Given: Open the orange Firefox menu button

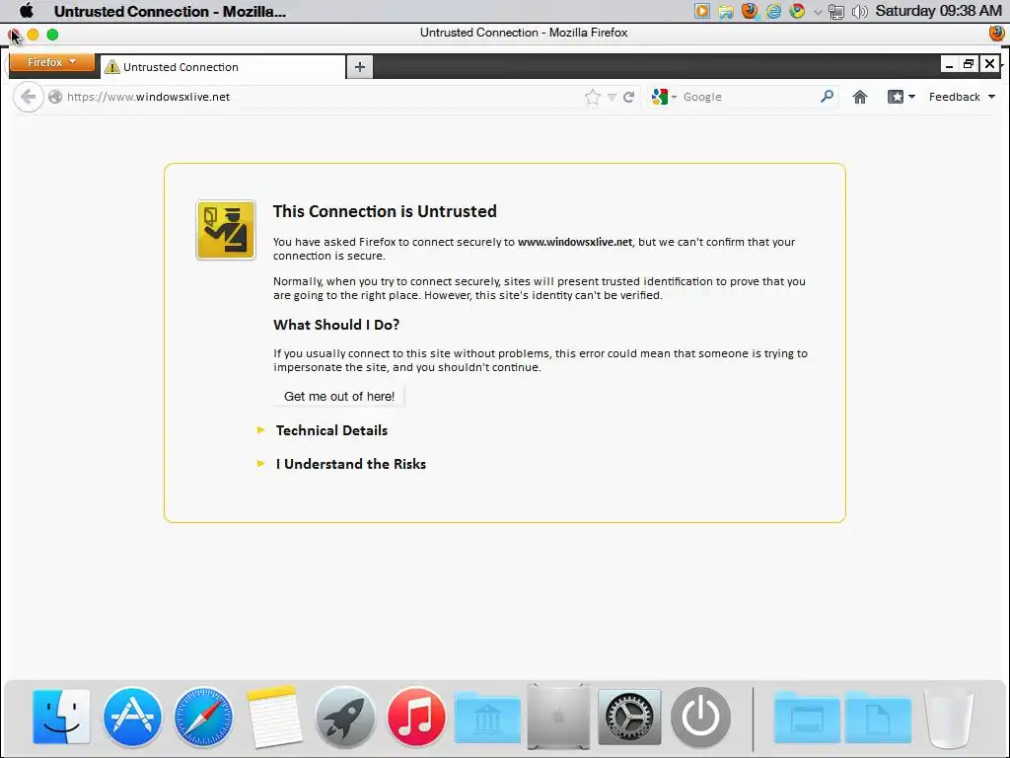Looking at the screenshot, I should tap(51, 62).
